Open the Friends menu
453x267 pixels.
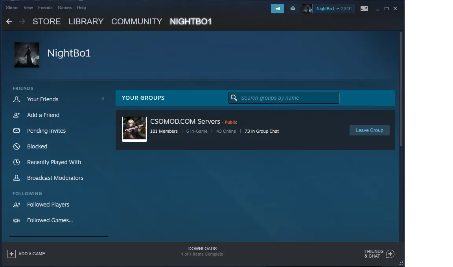[x=45, y=7]
